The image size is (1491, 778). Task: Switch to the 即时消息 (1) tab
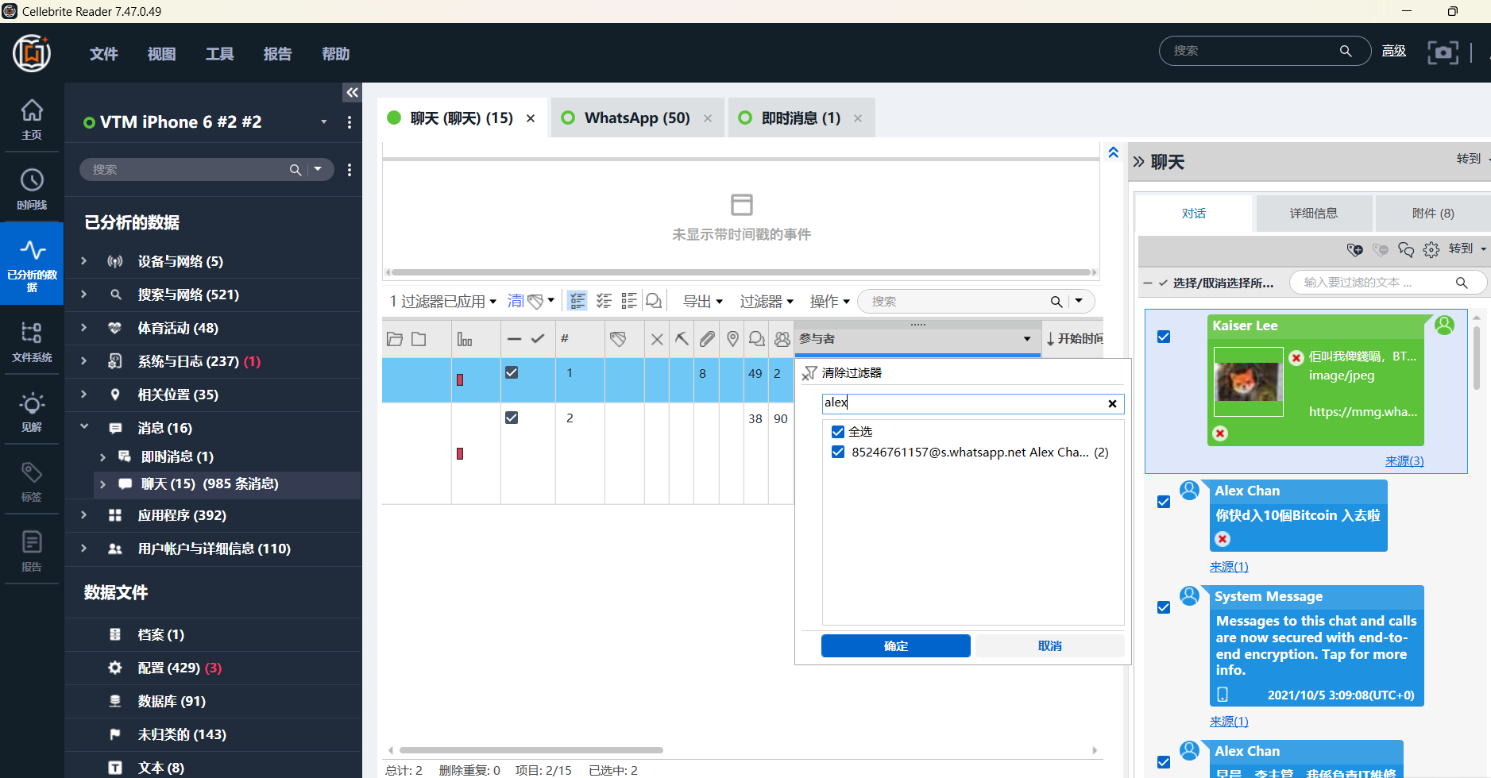coord(801,118)
